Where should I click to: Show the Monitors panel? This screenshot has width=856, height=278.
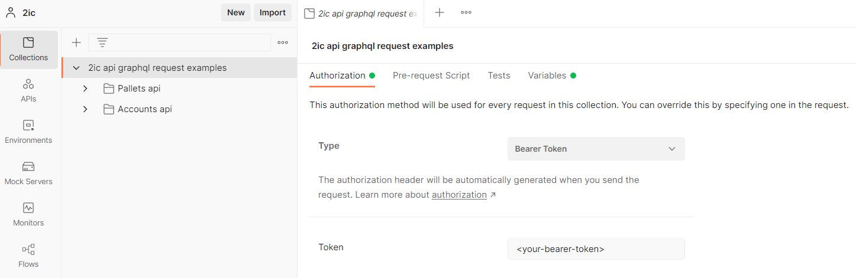28,214
